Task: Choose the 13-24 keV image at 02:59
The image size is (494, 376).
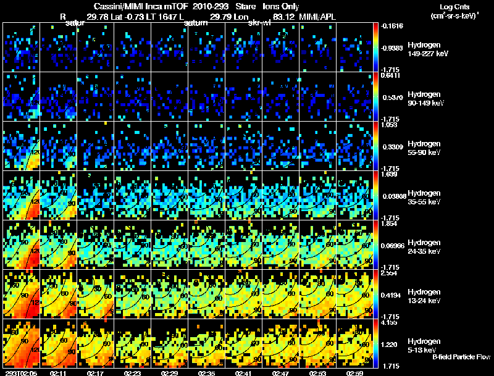Action: [x=354, y=294]
